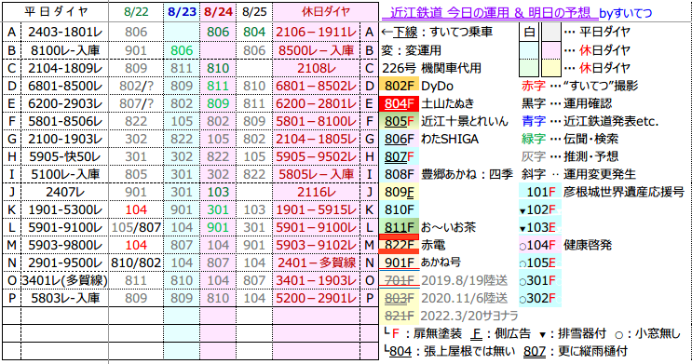
Task: Select the 8/25 date column header
Action: point(254,12)
